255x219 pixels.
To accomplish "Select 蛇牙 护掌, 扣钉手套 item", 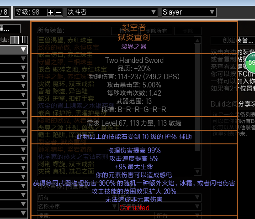I will tap(66, 98).
